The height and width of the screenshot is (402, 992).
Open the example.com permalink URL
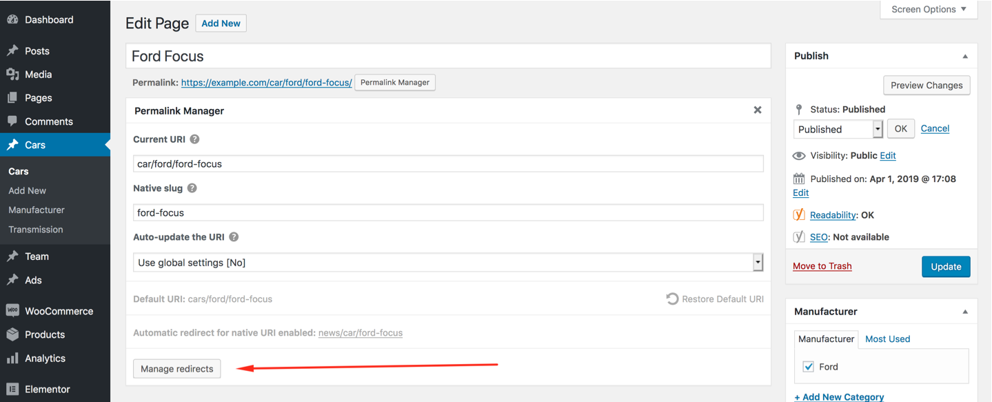pyautogui.click(x=267, y=83)
